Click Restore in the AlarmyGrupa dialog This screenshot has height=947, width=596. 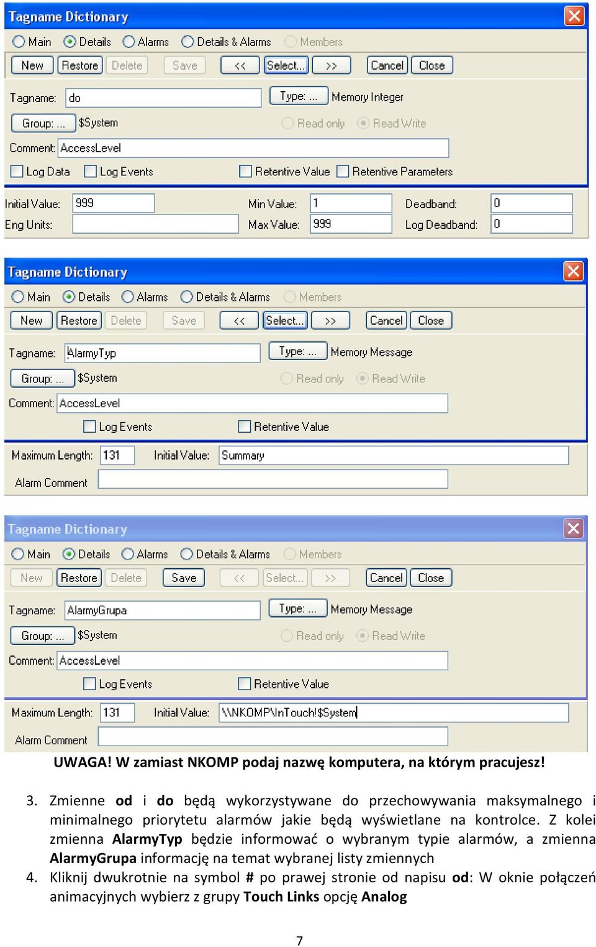[x=79, y=578]
